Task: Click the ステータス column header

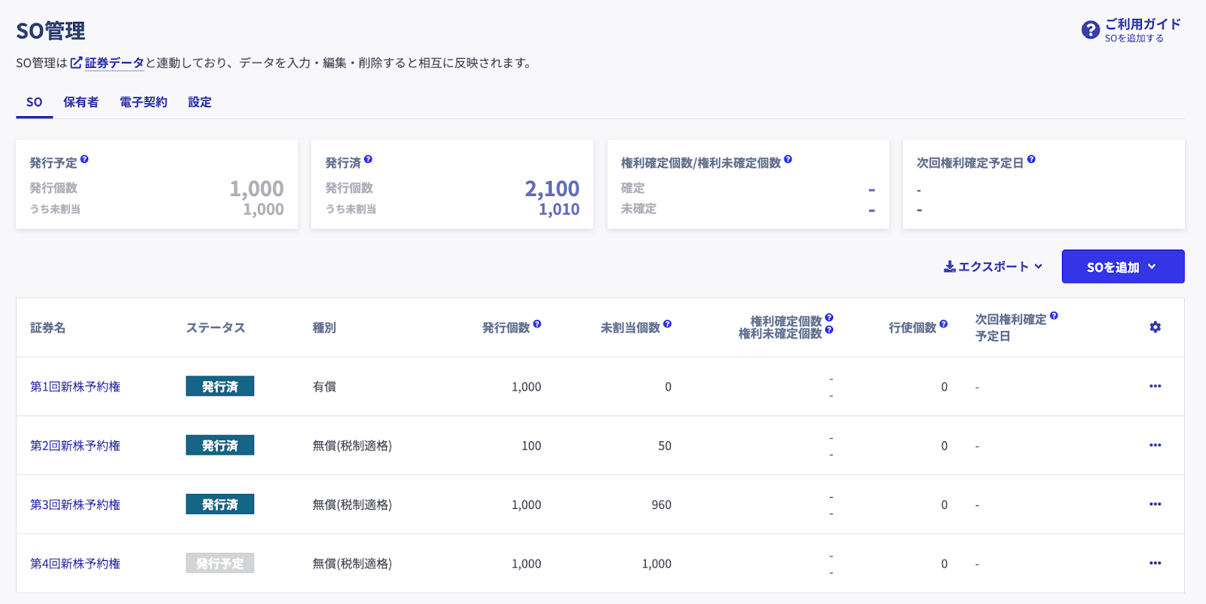Action: click(x=216, y=328)
